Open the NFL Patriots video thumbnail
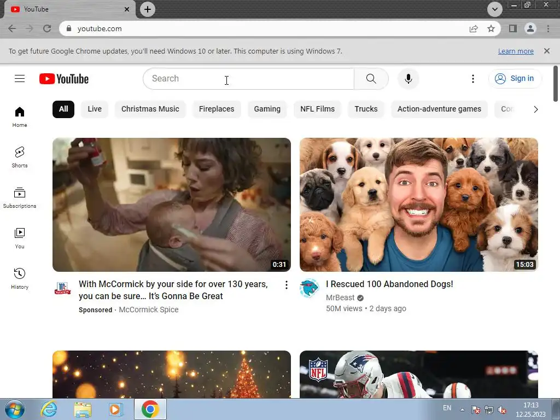This screenshot has width=560, height=420. (x=418, y=374)
